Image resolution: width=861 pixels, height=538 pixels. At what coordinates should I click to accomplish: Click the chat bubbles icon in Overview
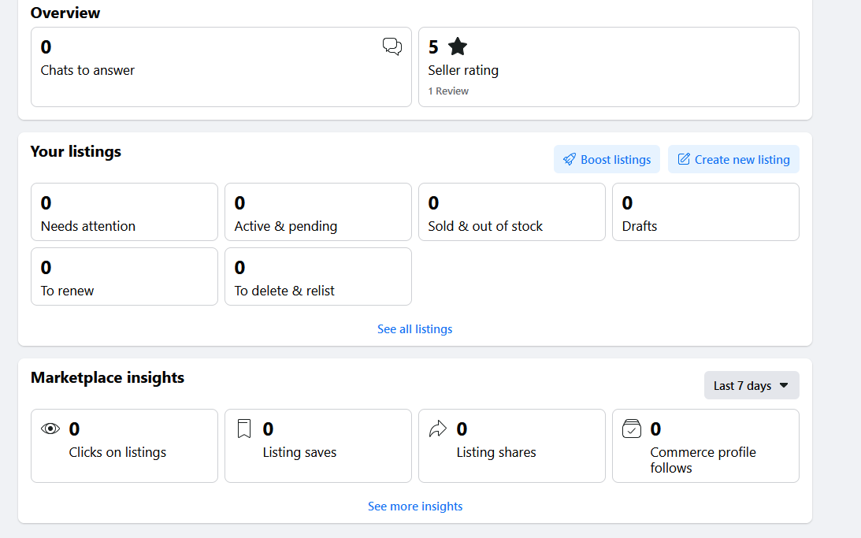point(392,47)
